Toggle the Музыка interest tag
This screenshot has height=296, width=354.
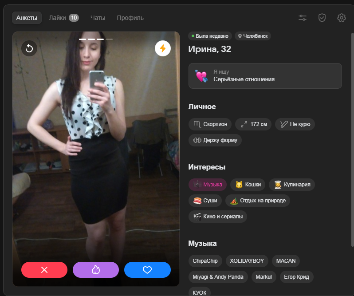[x=208, y=185]
